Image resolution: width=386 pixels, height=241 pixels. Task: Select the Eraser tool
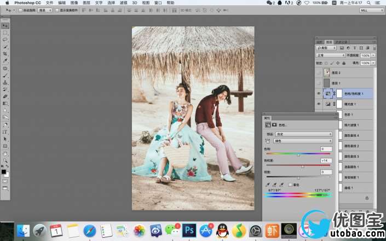tap(5, 96)
